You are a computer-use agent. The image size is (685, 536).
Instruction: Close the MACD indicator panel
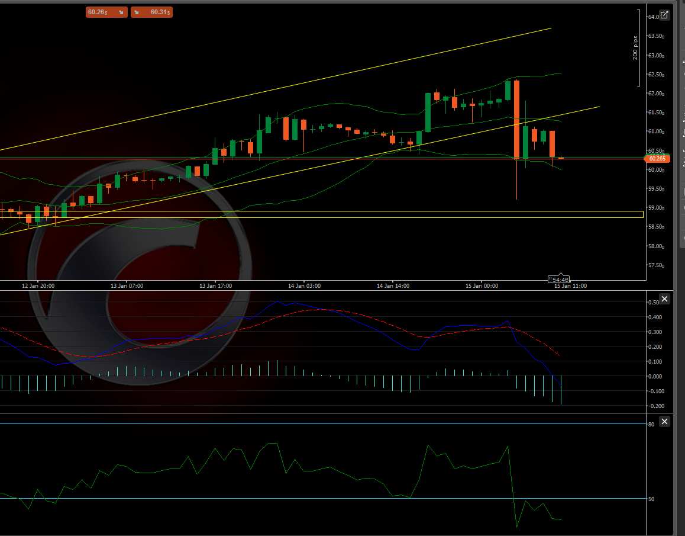(664, 299)
